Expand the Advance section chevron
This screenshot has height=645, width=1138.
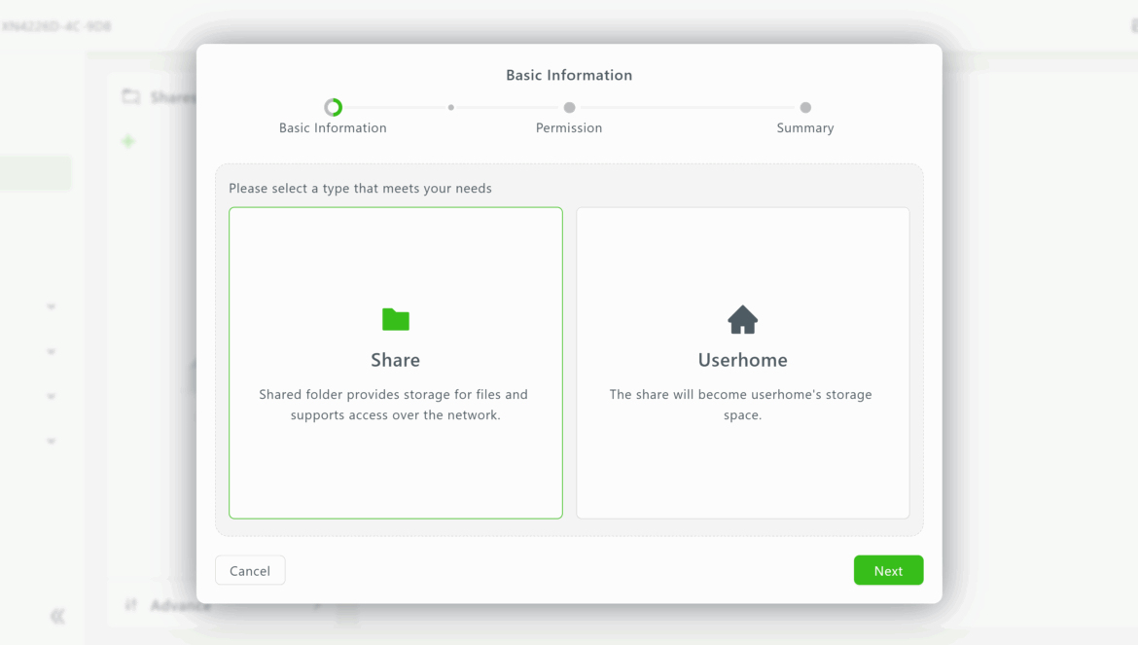pos(317,606)
